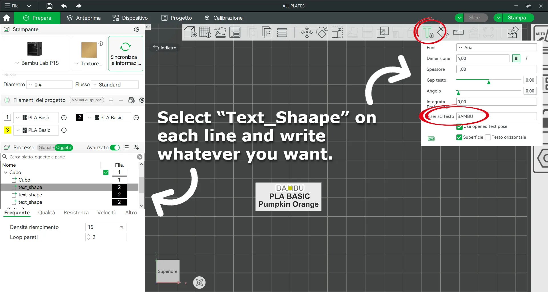
Task: Open the Qualità settings tab
Action: [x=47, y=213]
